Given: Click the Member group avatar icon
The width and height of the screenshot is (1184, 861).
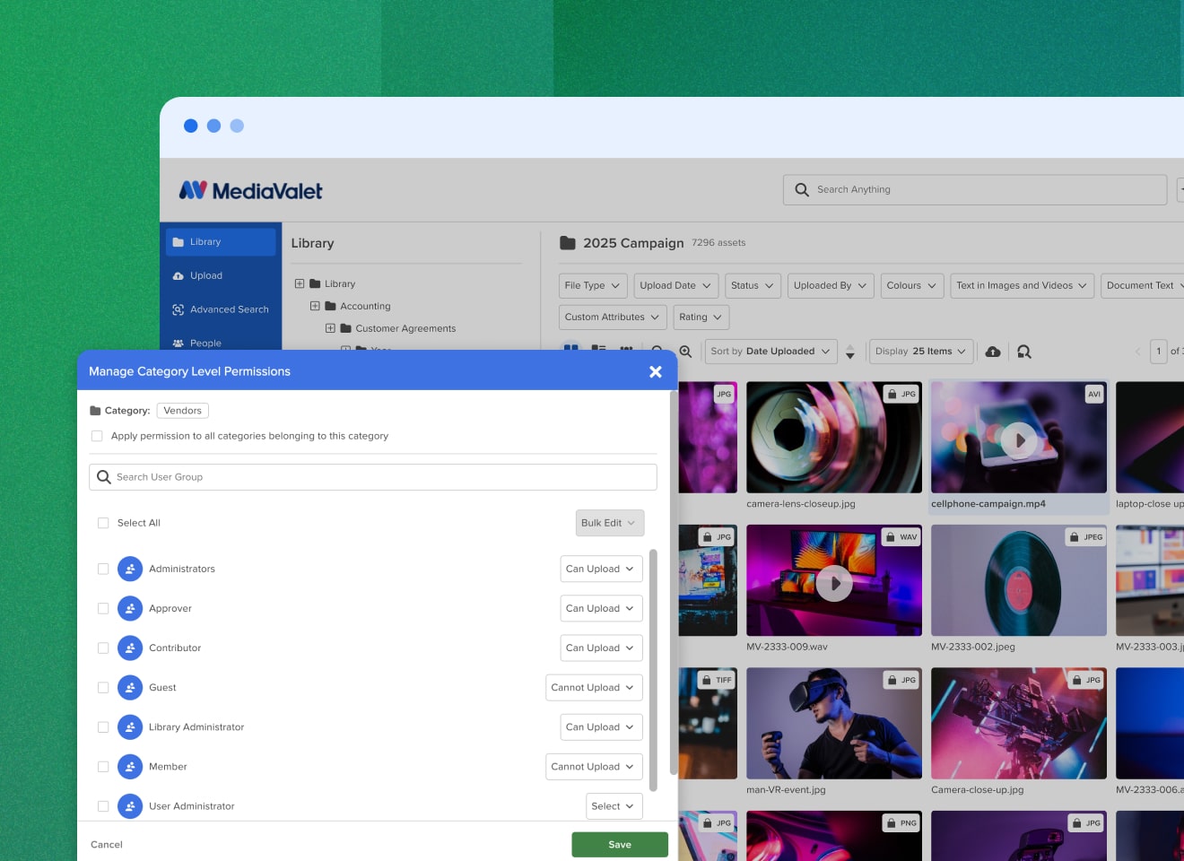Looking at the screenshot, I should (130, 767).
